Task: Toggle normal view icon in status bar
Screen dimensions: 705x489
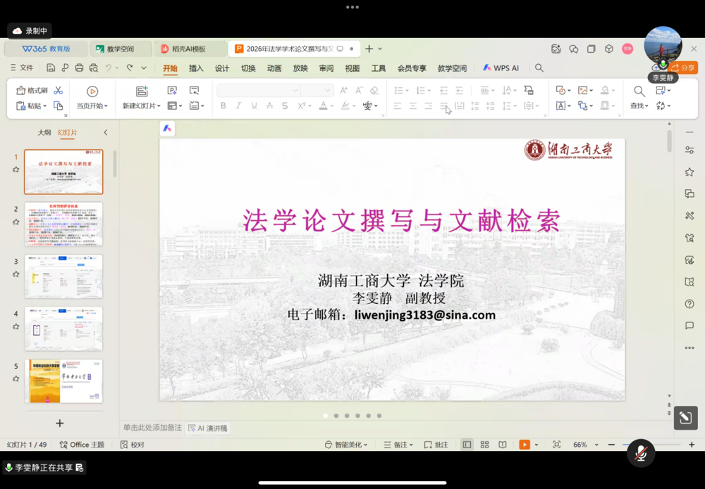Action: 467,445
